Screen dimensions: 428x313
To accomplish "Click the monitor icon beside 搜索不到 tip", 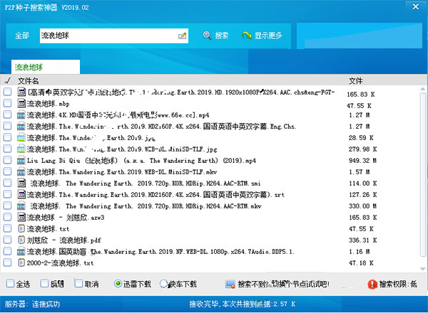I will pyautogui.click(x=230, y=285).
